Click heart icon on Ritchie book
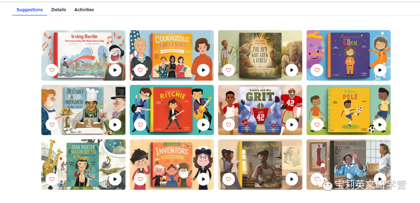 point(140,125)
